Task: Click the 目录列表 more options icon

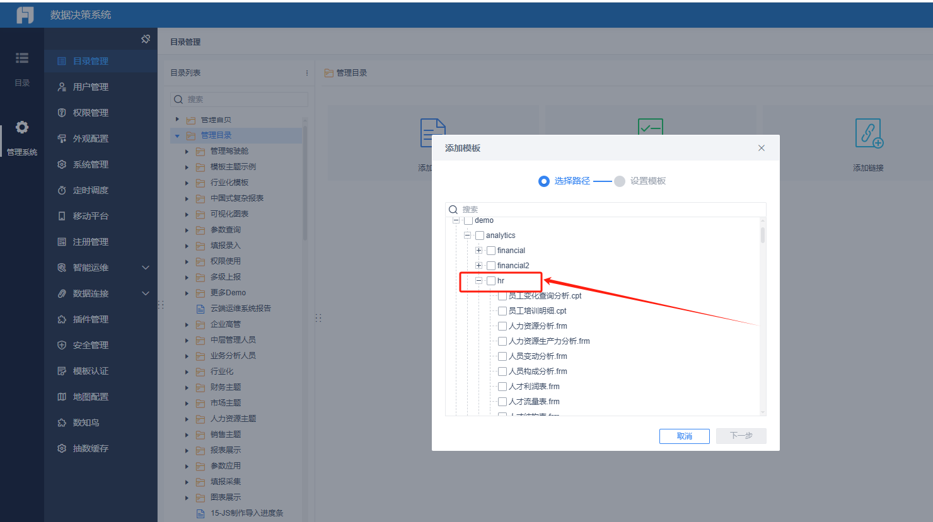Action: tap(307, 73)
